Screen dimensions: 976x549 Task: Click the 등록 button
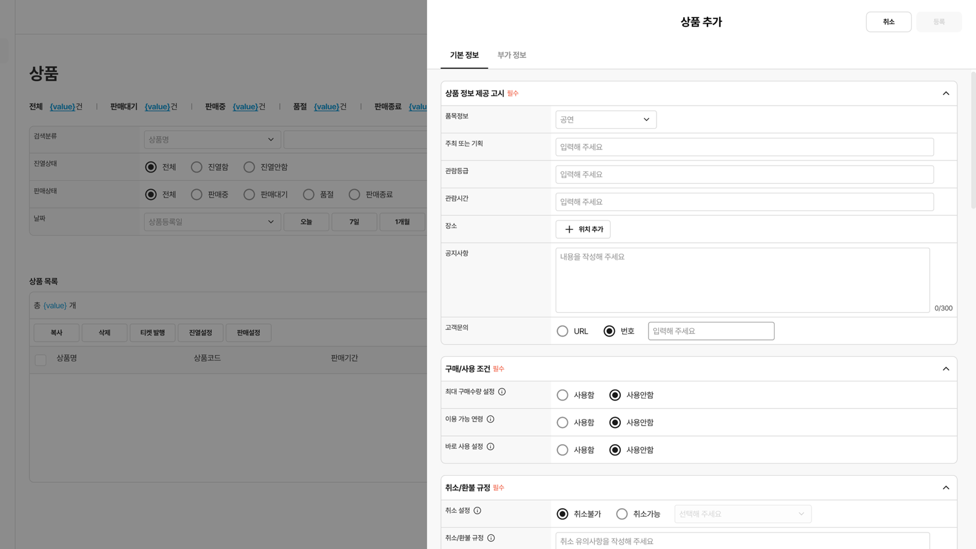point(939,22)
